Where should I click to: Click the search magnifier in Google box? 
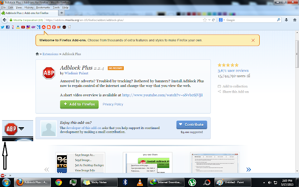coord(278,20)
